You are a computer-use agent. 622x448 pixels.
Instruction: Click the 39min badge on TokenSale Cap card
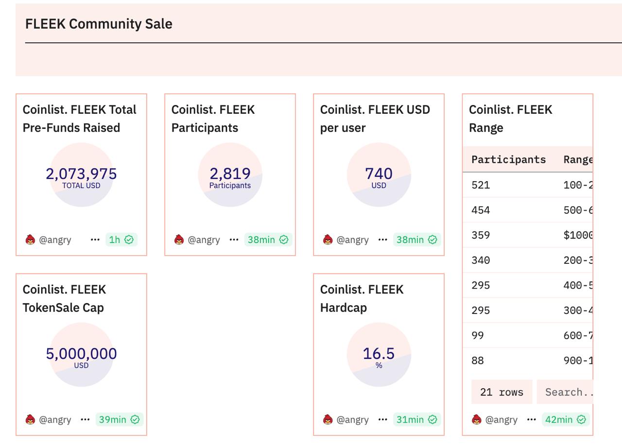(x=119, y=419)
